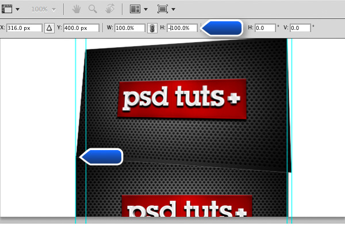This screenshot has width=345, height=230.
Task: Click the H height field showing -100.0%
Action: [x=182, y=28]
